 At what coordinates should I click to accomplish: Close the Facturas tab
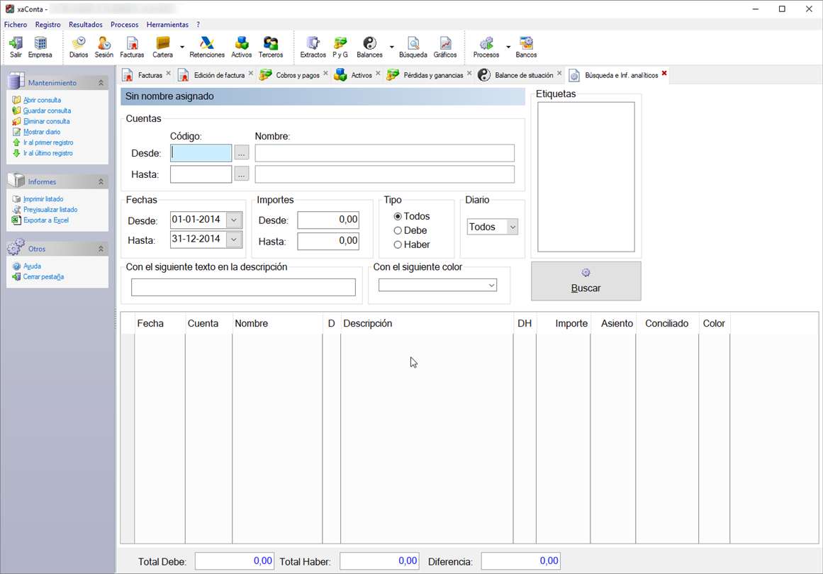[169, 73]
